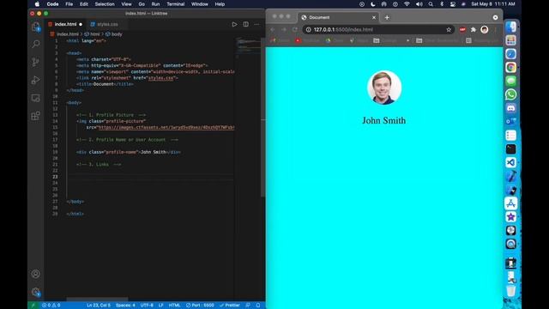549x309 pixels.
Task: Change indentation via Spaces: 4
Action: point(125,306)
